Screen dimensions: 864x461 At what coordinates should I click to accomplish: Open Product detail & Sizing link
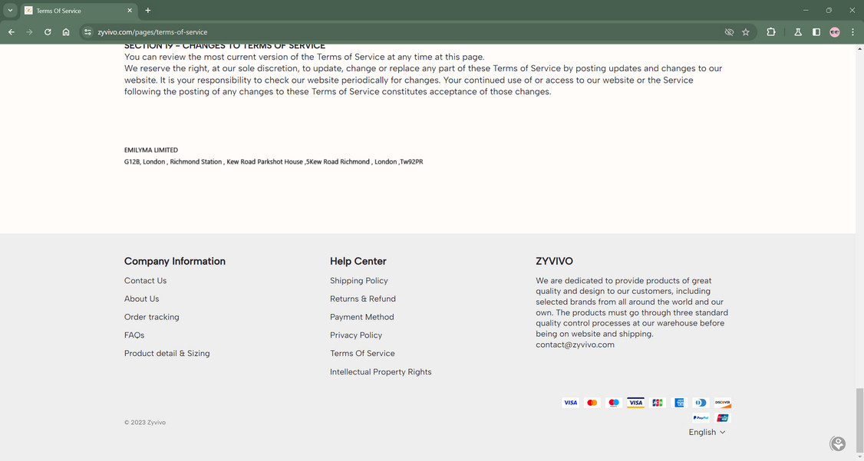[167, 353]
